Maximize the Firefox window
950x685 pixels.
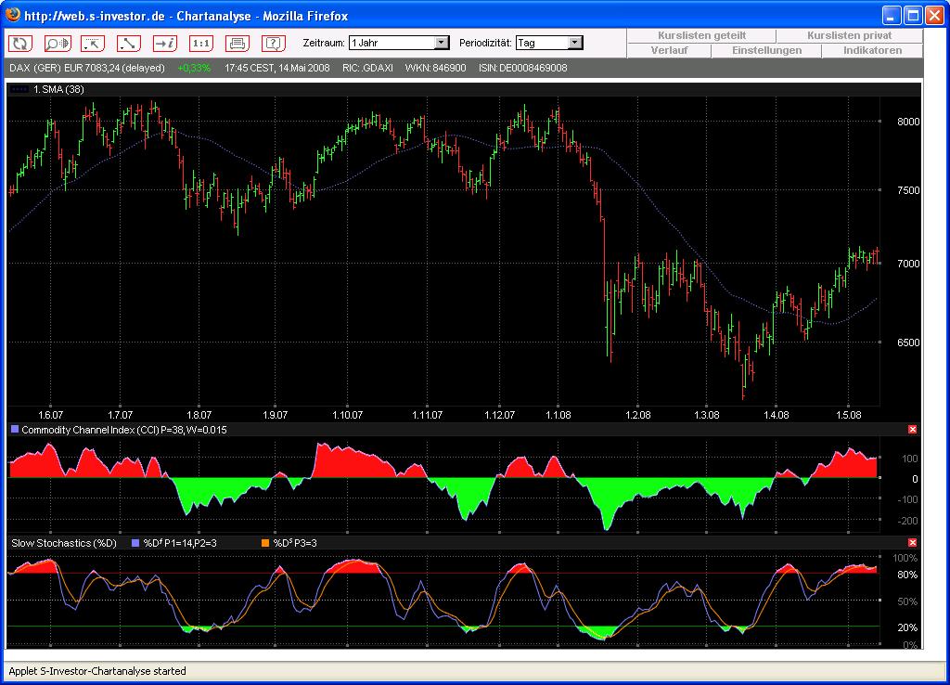pos(913,15)
